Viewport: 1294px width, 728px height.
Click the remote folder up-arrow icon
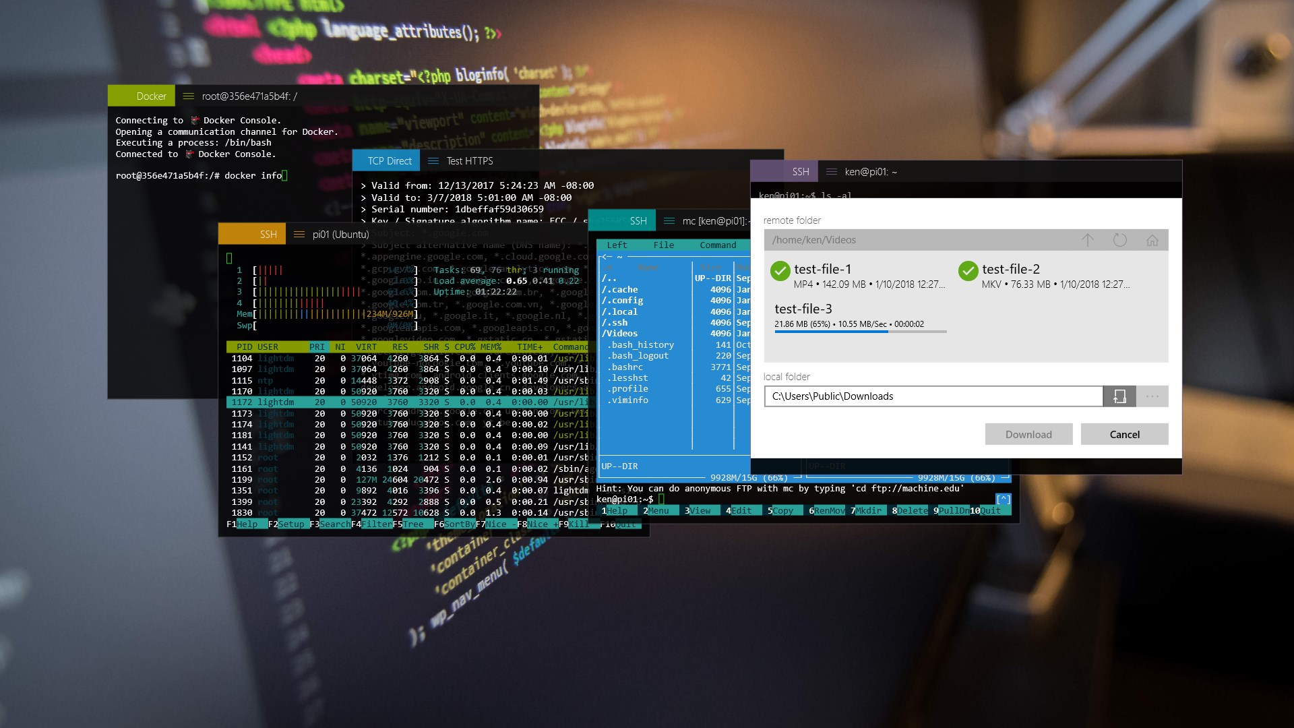click(1087, 240)
